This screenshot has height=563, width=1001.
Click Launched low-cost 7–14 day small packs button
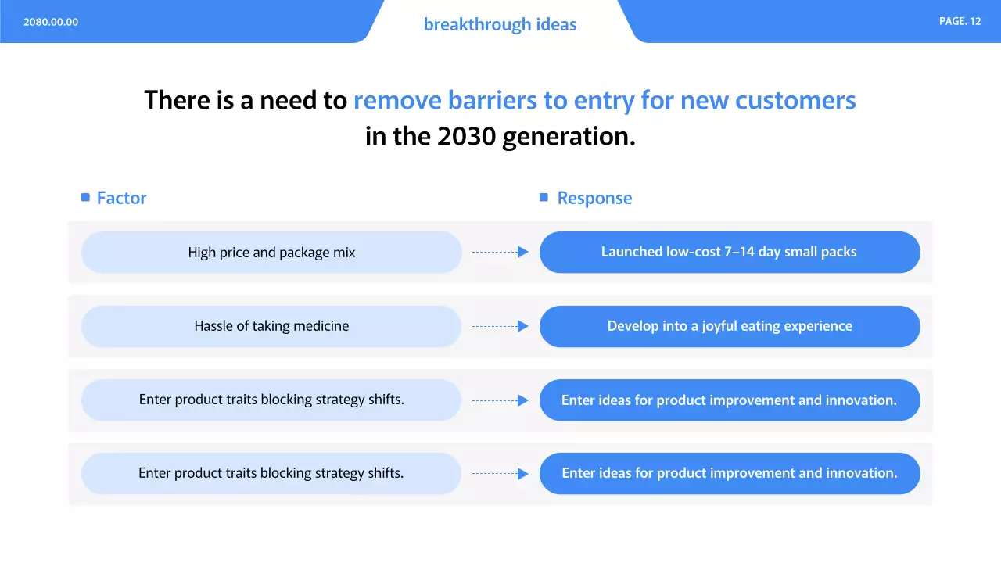click(729, 252)
